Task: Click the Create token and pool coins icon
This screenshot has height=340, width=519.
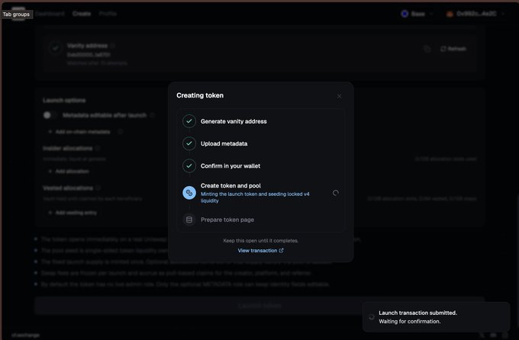Action: pyautogui.click(x=189, y=193)
